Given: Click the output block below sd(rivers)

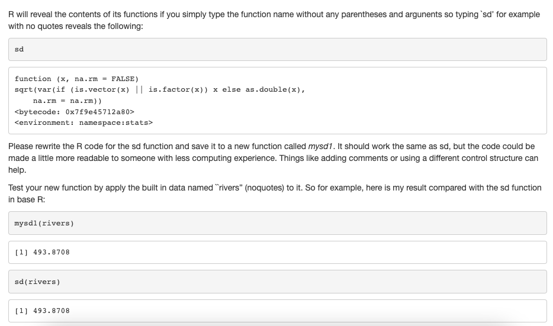Looking at the screenshot, I should pos(278,311).
